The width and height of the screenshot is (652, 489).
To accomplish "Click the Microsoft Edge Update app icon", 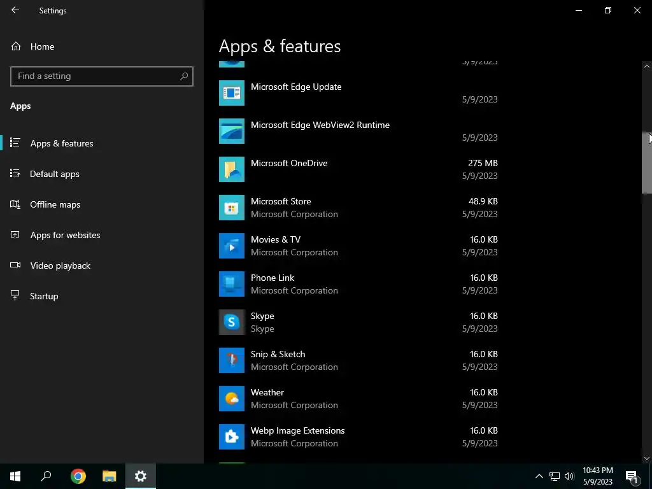I will pyautogui.click(x=232, y=93).
